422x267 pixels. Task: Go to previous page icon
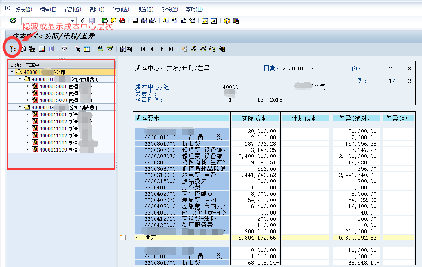click(175, 21)
